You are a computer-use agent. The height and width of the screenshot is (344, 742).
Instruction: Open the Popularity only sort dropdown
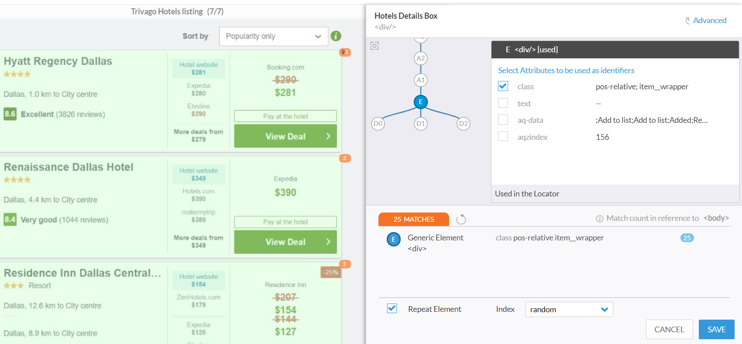pos(274,37)
